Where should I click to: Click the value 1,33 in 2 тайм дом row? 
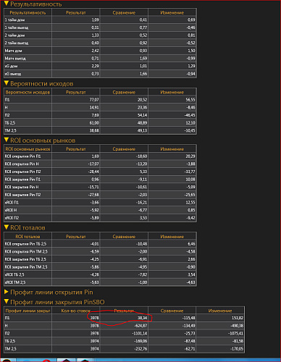click(x=95, y=35)
